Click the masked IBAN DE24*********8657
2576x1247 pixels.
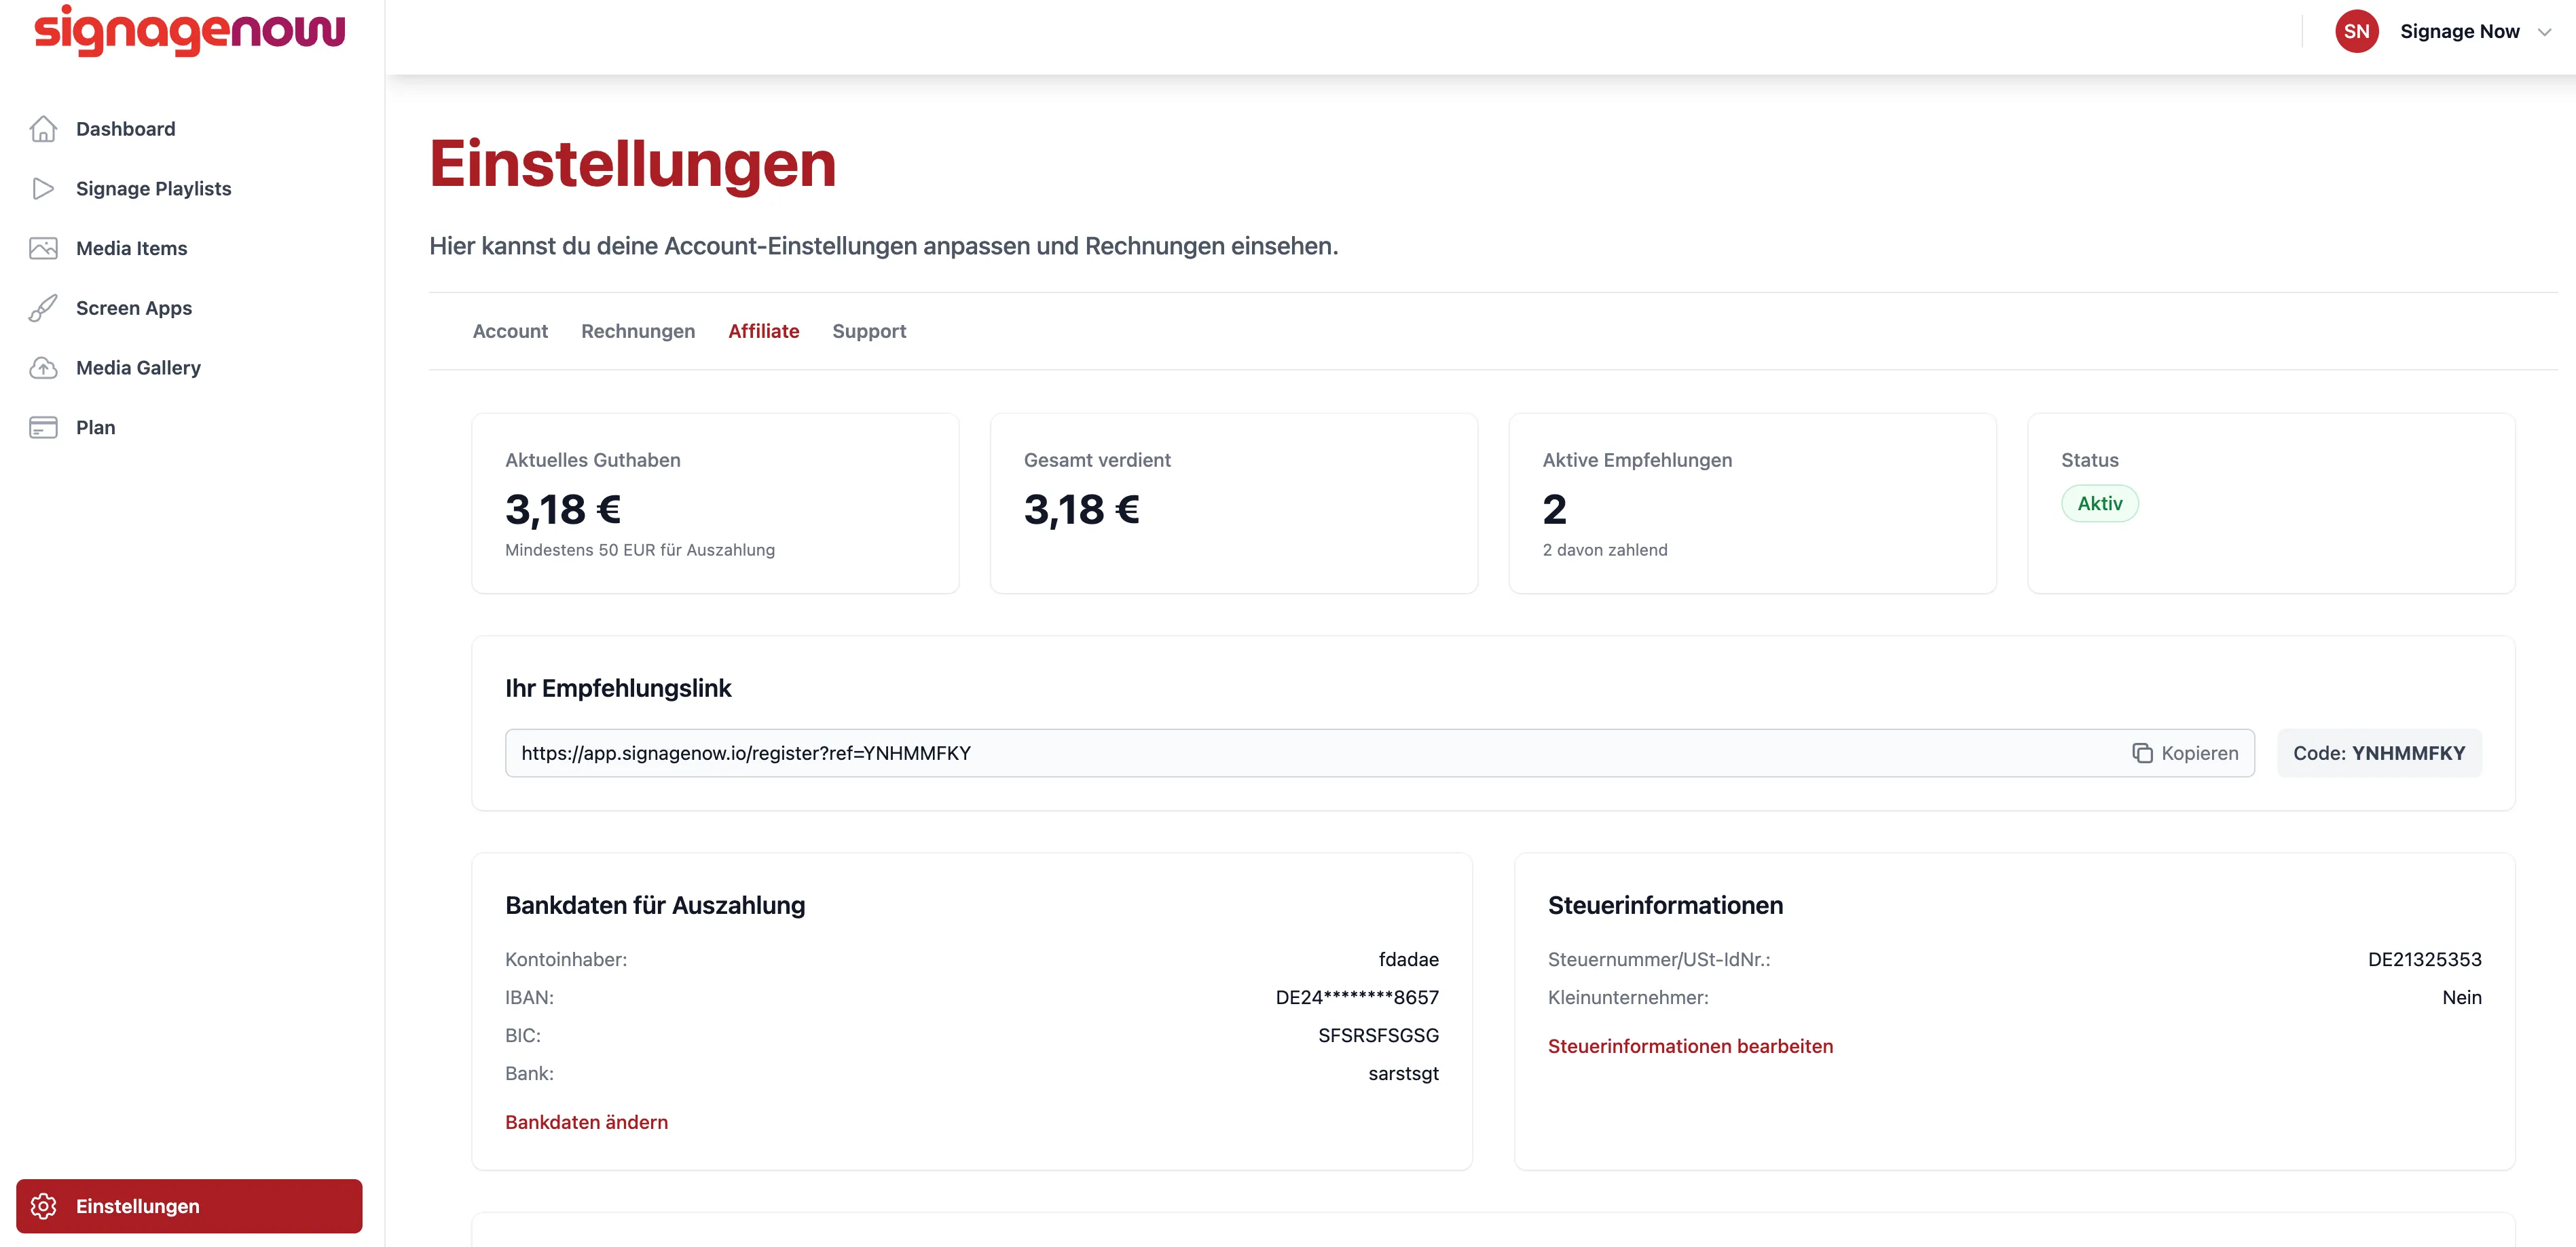[1357, 997]
